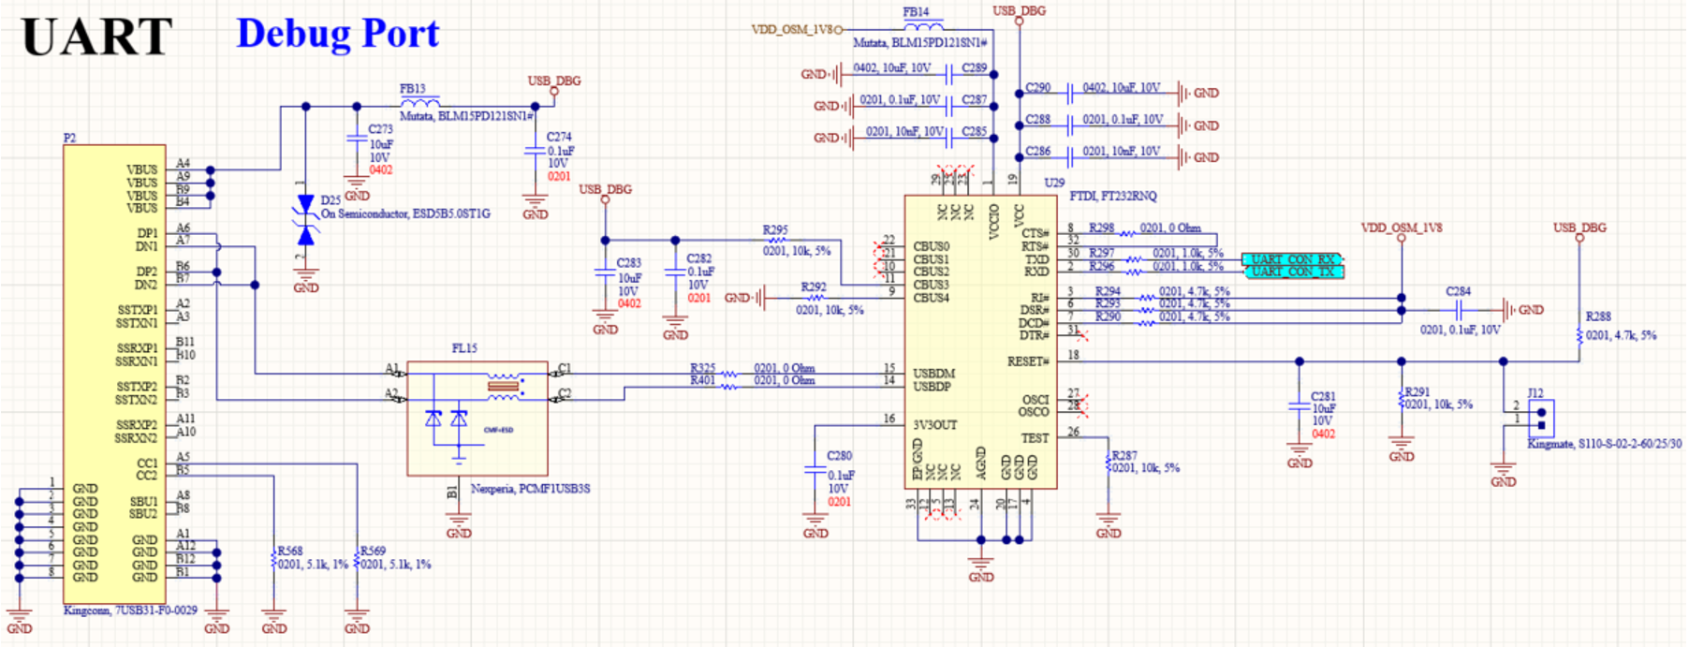Select resistor R291 symbol
The width and height of the screenshot is (1689, 647).
(1402, 399)
